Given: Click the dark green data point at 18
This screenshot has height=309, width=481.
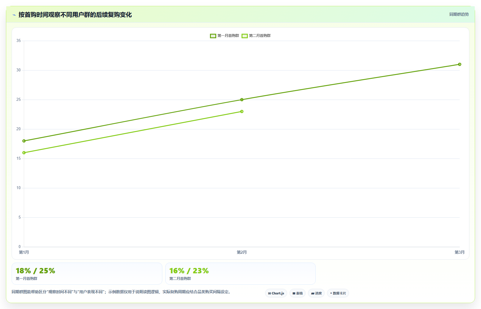Looking at the screenshot, I should (x=24, y=141).
